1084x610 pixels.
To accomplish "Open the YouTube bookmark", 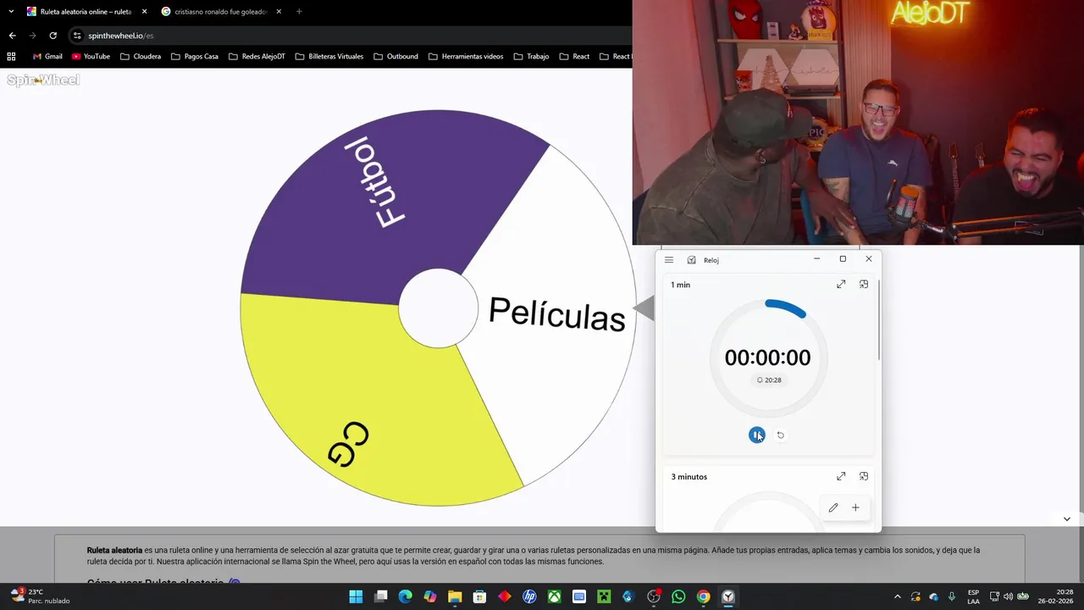I will click(x=91, y=57).
